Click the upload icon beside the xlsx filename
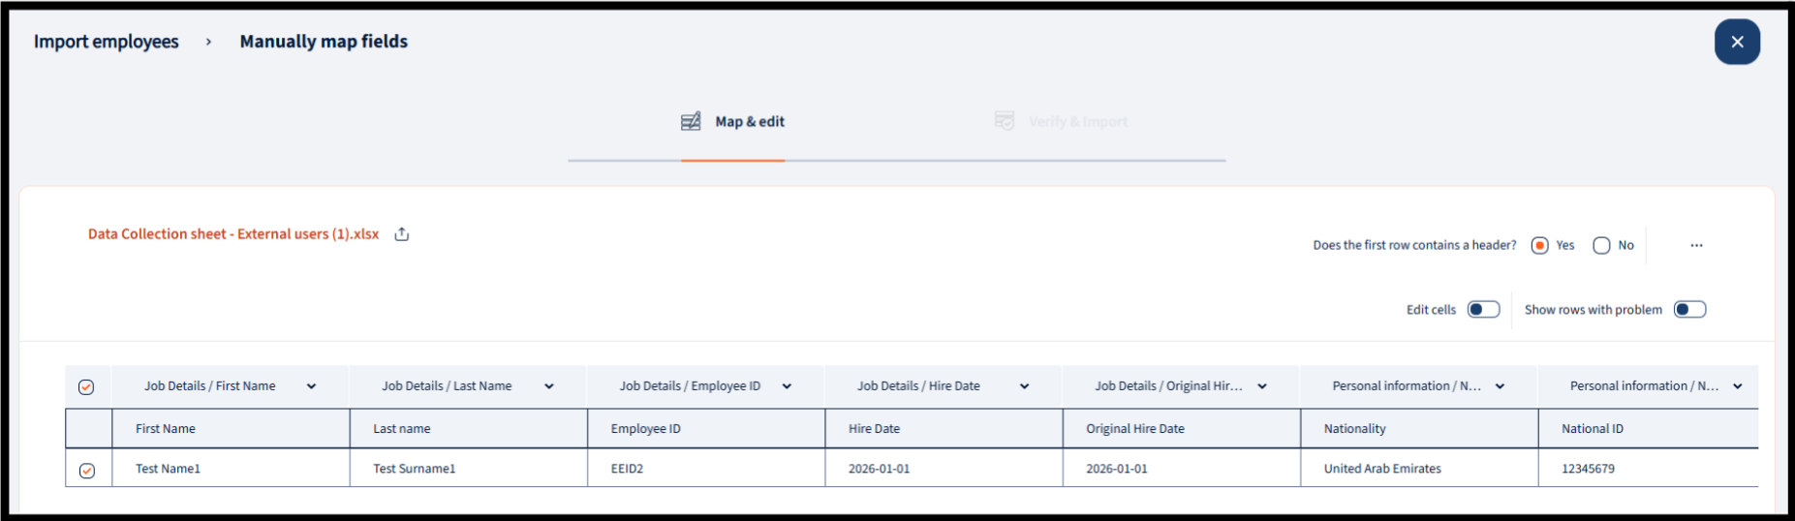Viewport: 1795px width, 521px height. point(402,234)
